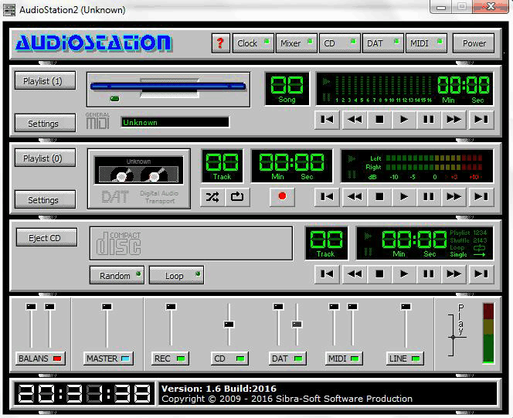Stop playback in the DAT player row
513x418 pixels.
point(379,197)
